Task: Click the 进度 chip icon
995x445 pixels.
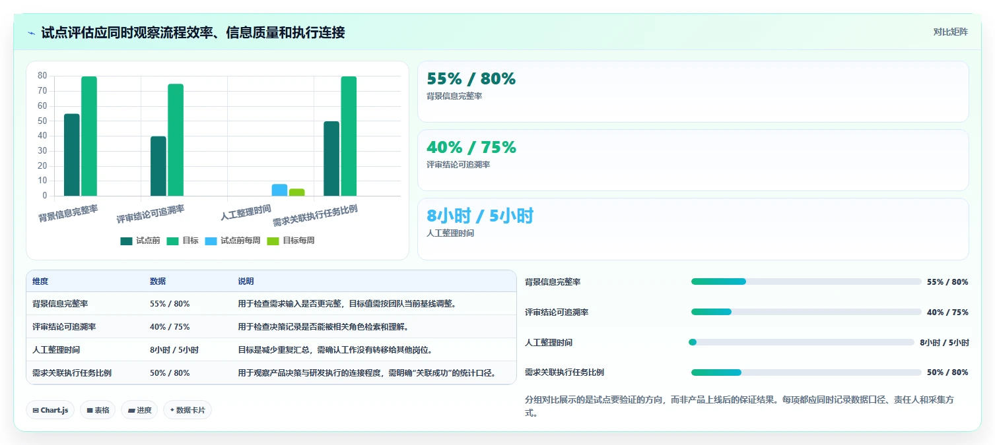Action: click(131, 410)
